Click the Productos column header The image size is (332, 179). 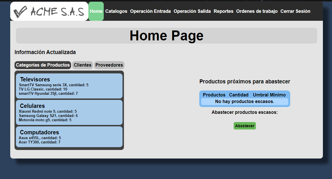coord(214,95)
